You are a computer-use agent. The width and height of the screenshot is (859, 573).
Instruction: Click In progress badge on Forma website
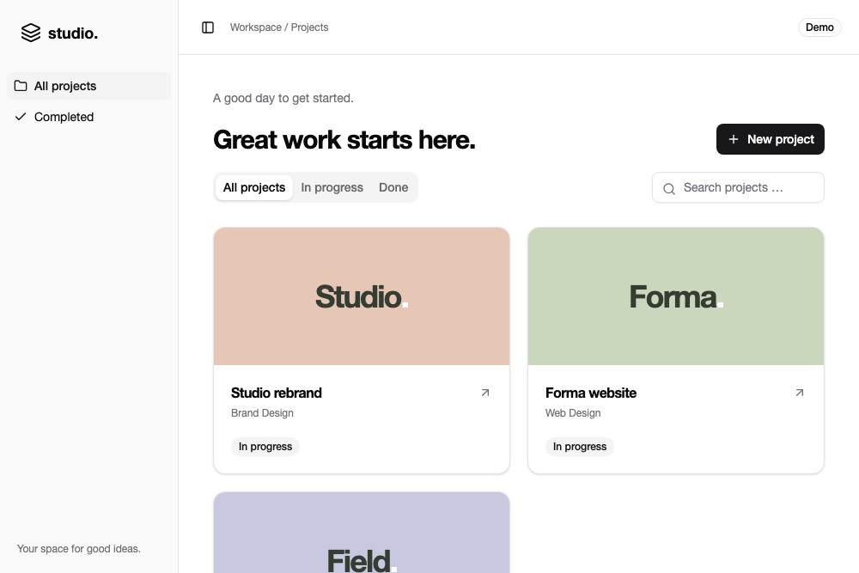click(x=580, y=447)
